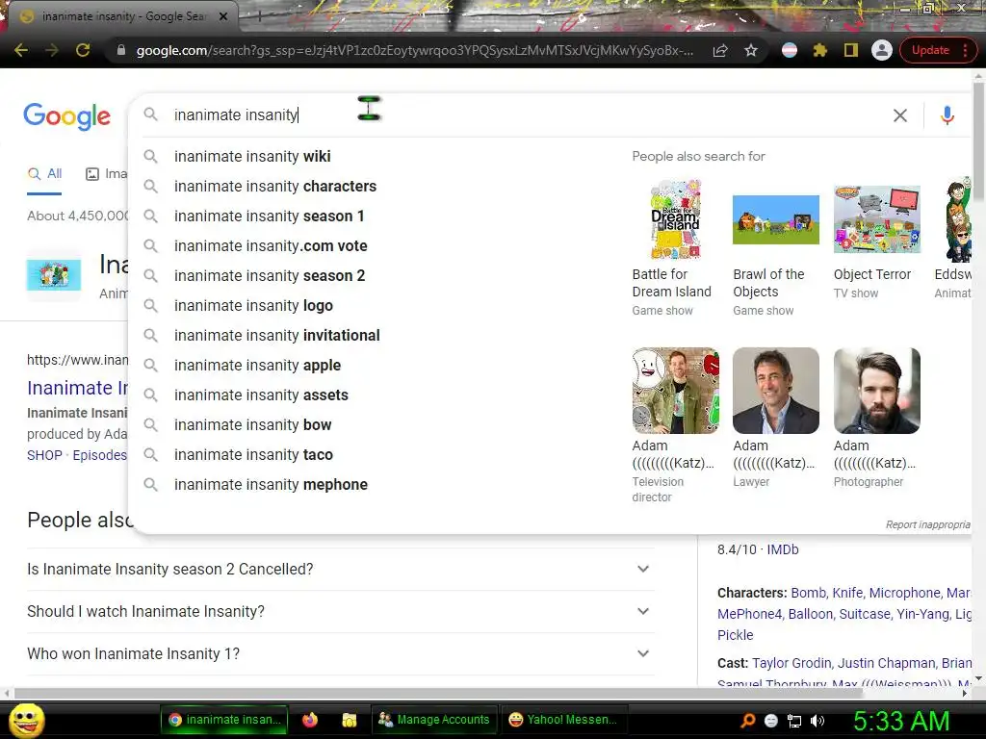Open the MePhone4 character link
Viewport: 986px width, 739px height.
tap(749, 614)
